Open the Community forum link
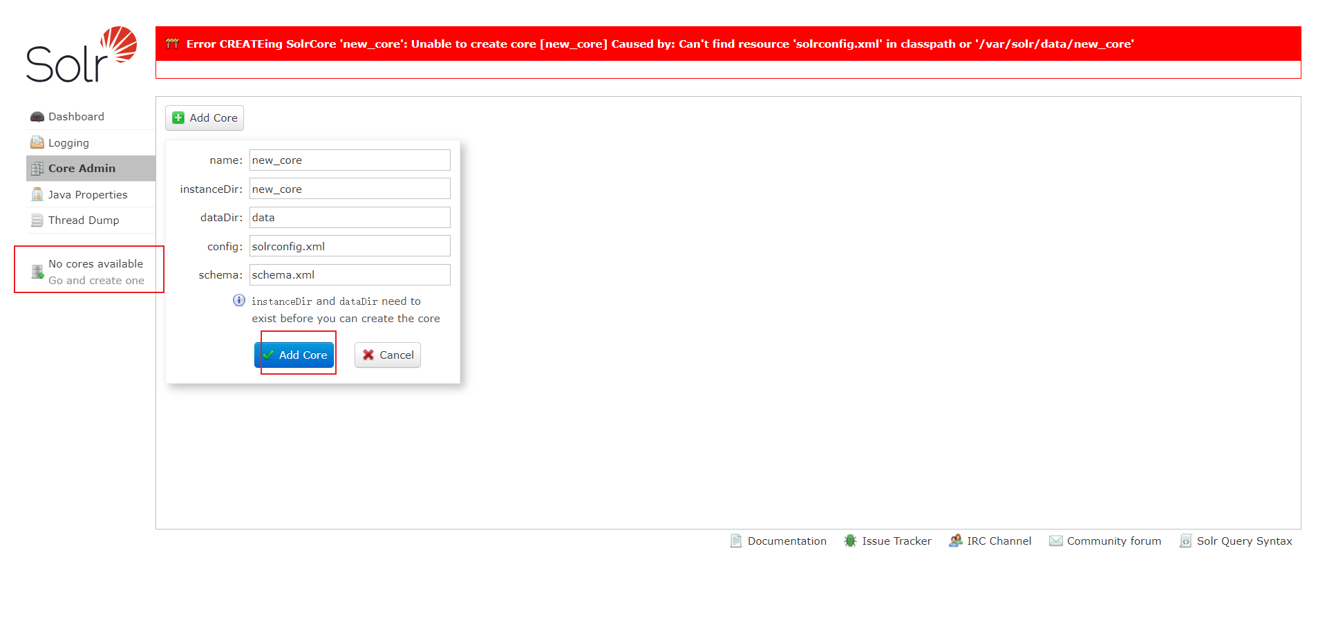Screen dimensions: 1327x618 pos(1105,541)
